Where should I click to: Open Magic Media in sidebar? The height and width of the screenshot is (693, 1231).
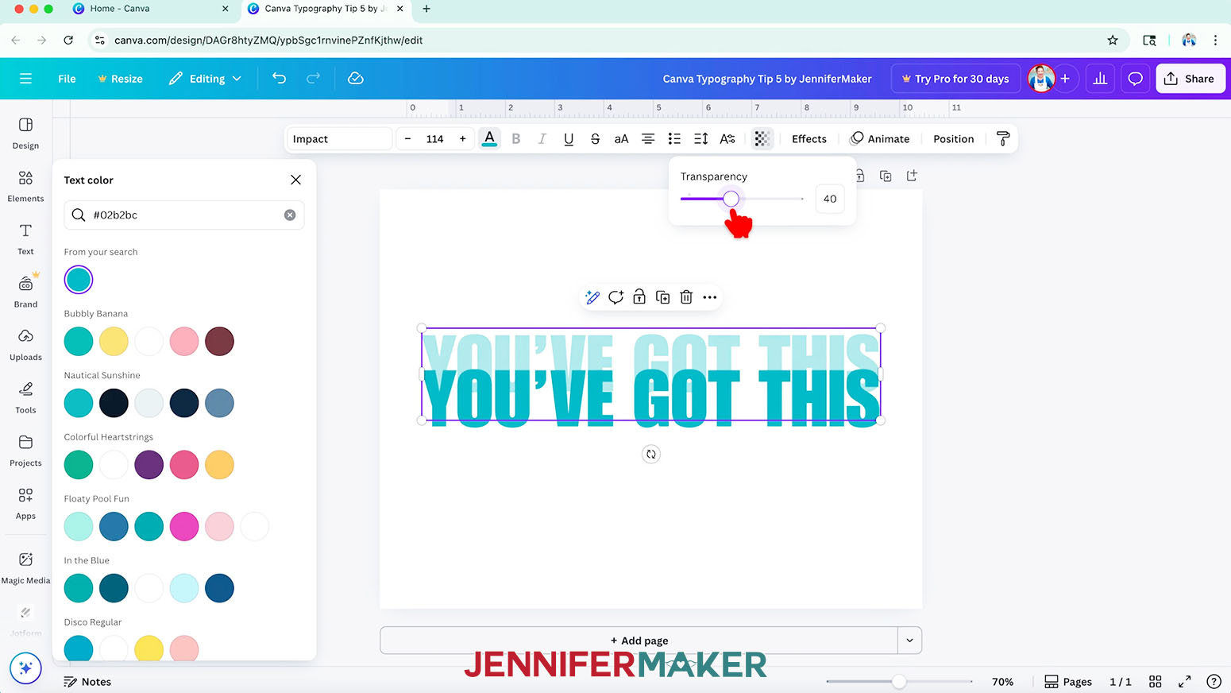(25, 568)
